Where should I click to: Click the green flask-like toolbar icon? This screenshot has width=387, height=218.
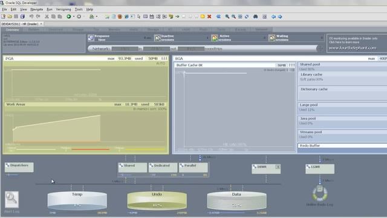point(92,16)
